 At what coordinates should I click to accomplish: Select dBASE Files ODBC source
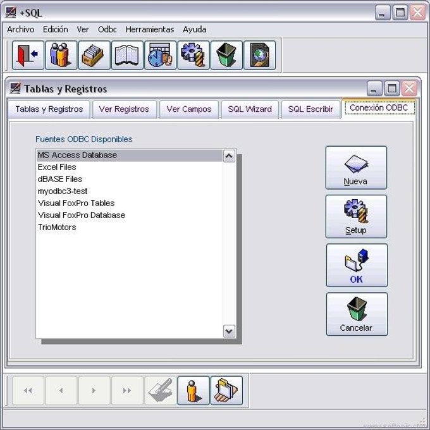click(130, 179)
